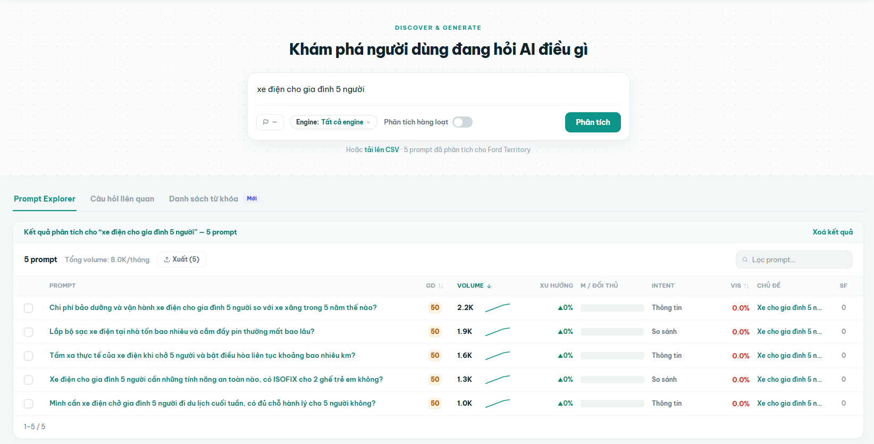Click the tải lên CSV link

point(382,150)
